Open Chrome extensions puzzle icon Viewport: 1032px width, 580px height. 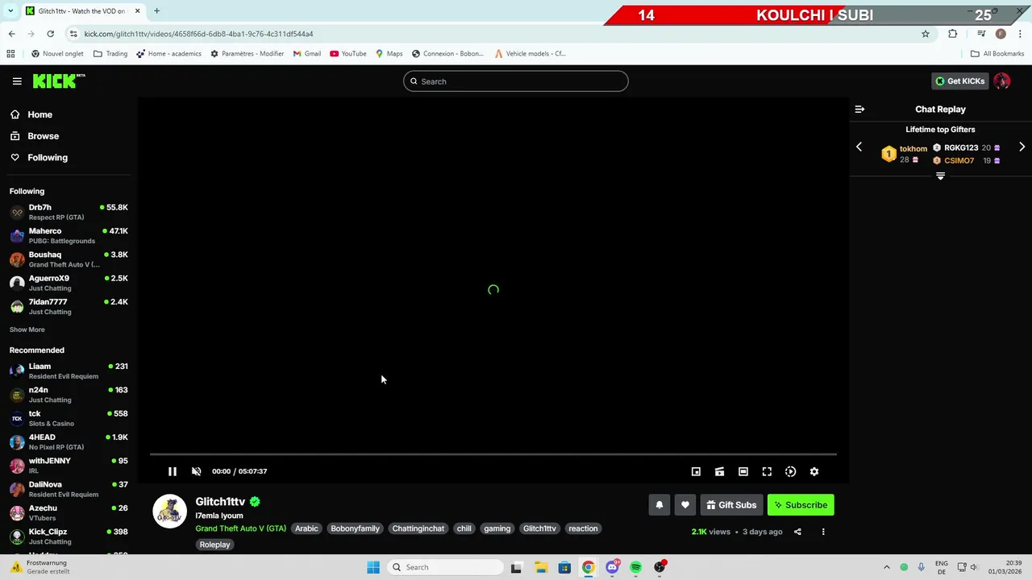[952, 34]
